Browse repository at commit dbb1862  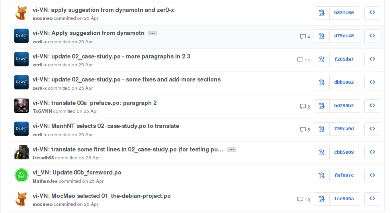point(372,83)
